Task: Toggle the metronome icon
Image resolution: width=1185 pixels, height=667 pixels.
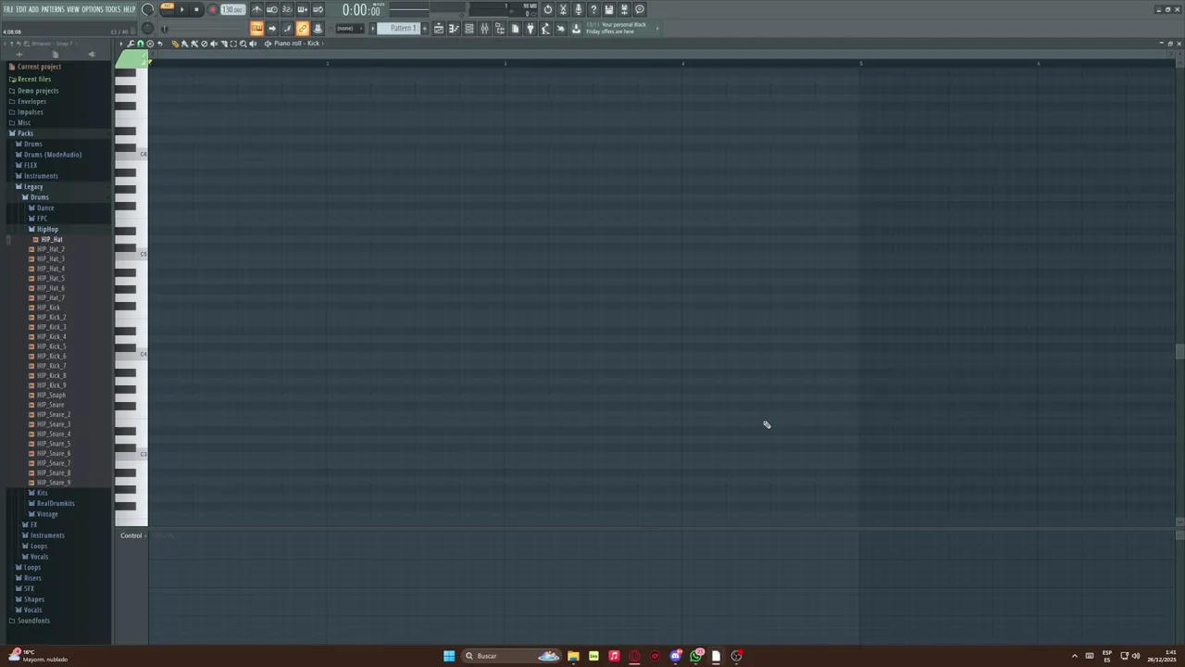Action: pos(256,9)
